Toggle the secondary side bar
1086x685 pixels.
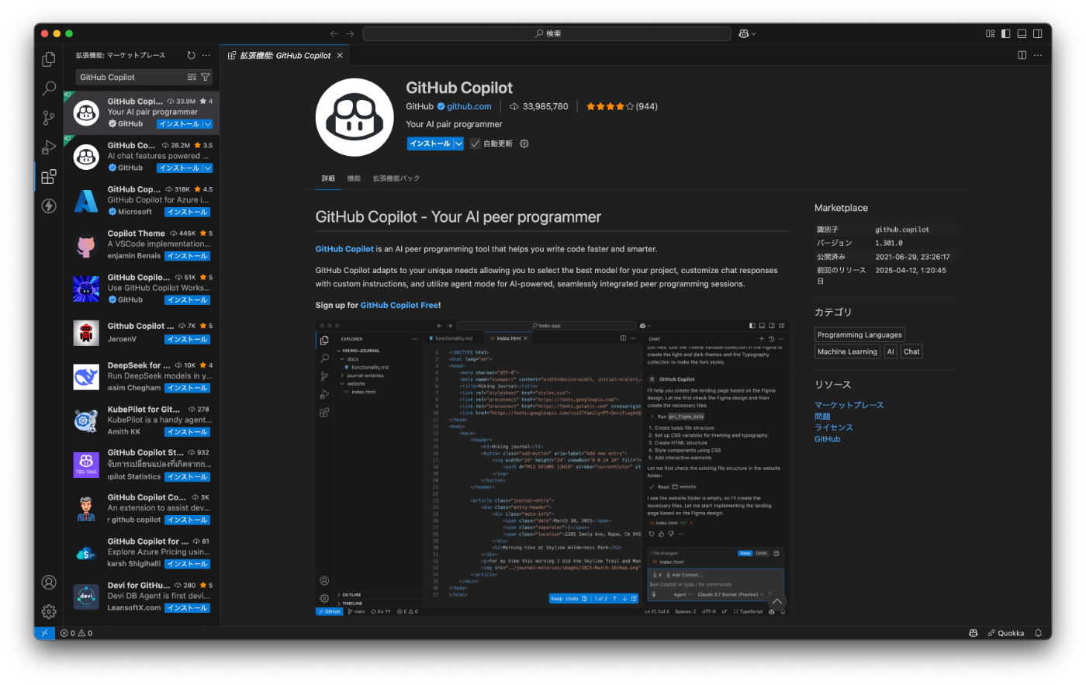click(1038, 33)
